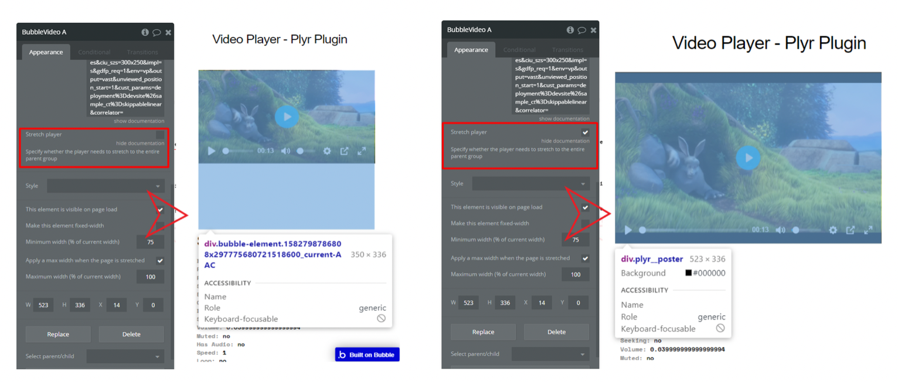Select the Appearance tab in left panel
The image size is (898, 382).
46,52
